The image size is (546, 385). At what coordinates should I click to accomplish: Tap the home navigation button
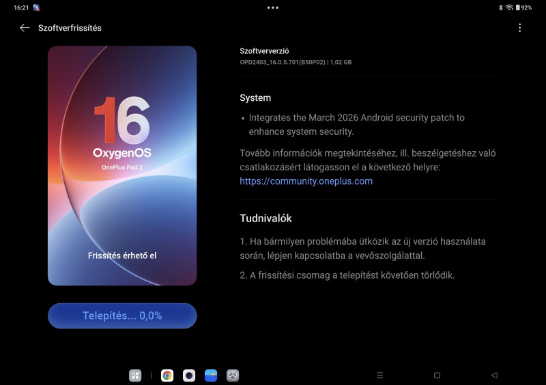point(437,375)
